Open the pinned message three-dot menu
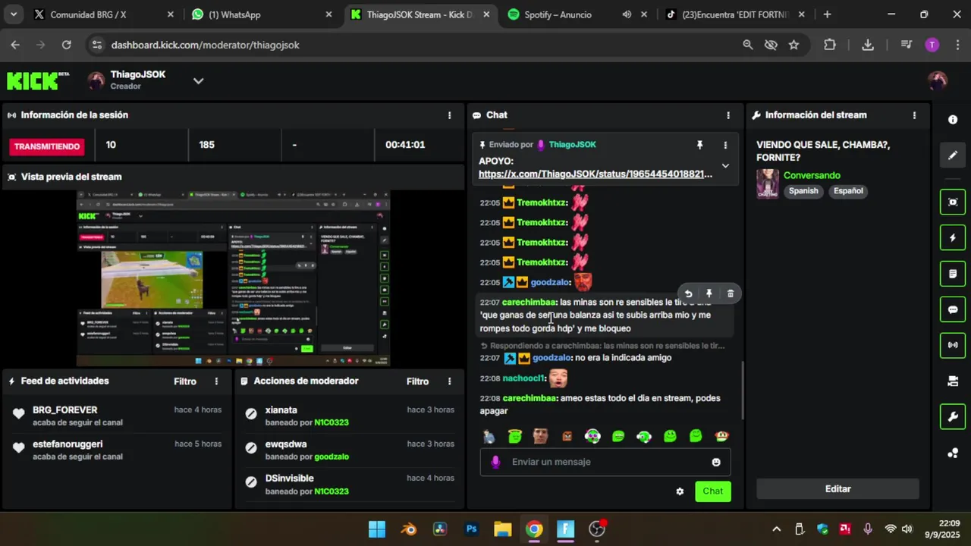This screenshot has height=546, width=971. [x=725, y=145]
